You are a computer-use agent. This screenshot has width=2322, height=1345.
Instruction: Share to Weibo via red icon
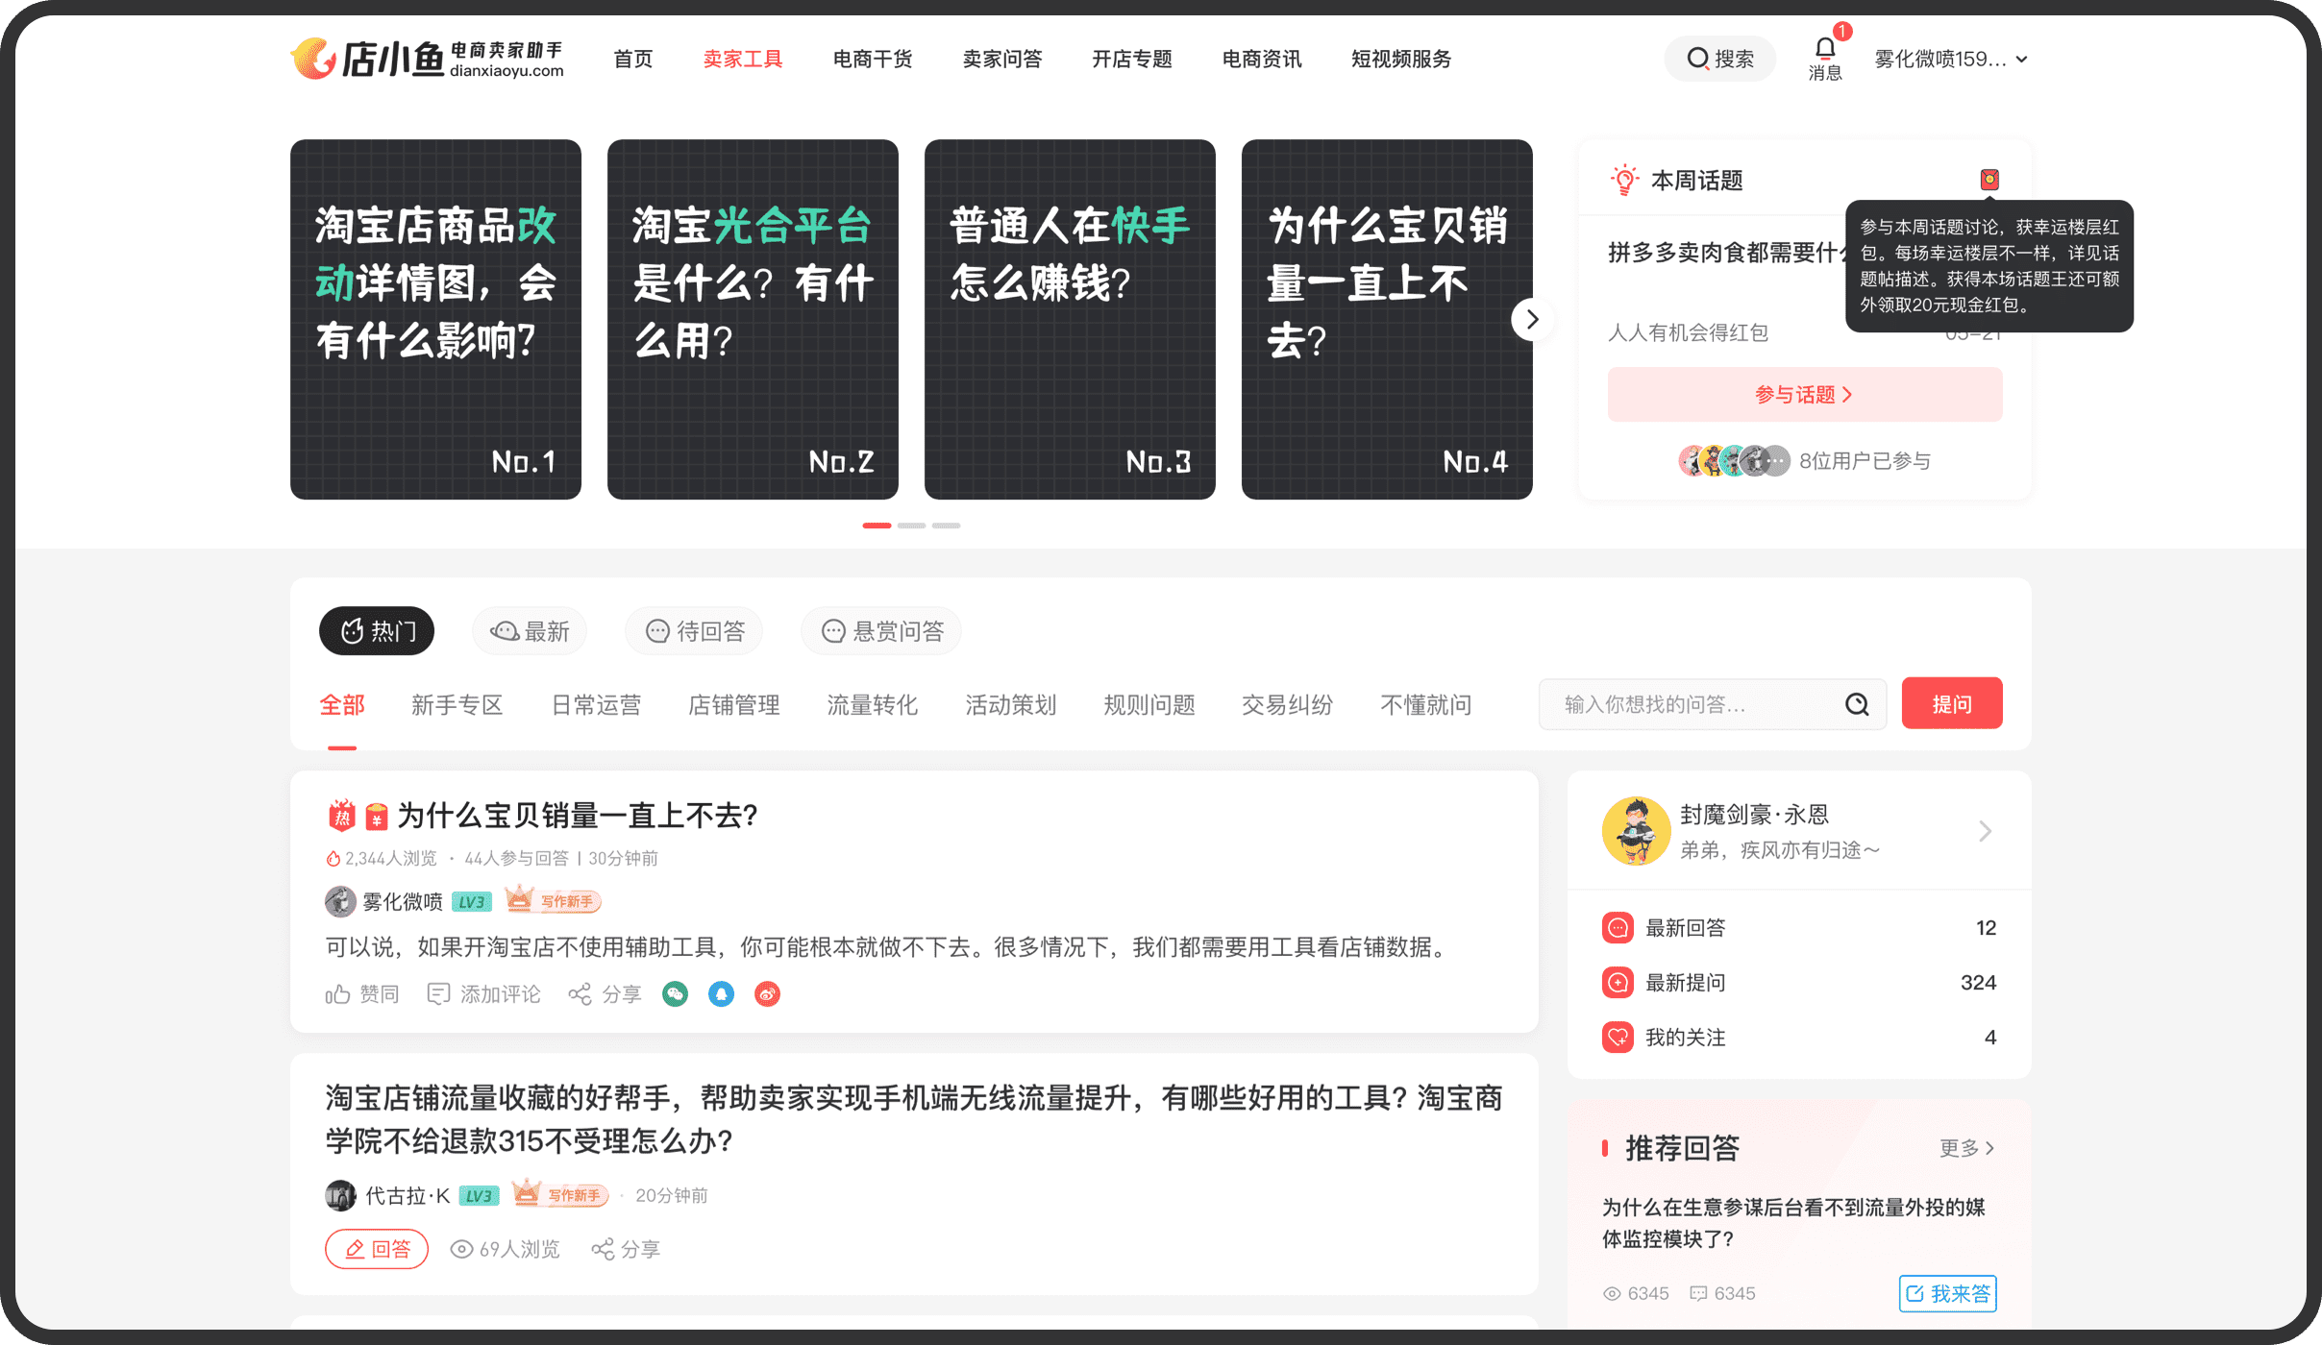click(x=767, y=994)
